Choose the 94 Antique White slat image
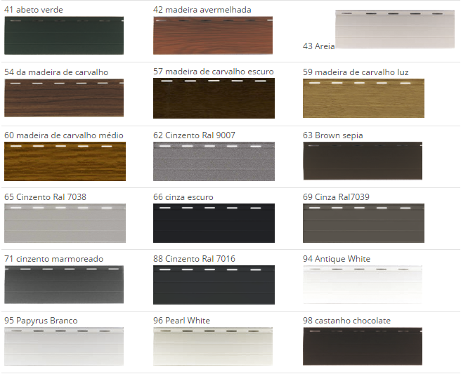This screenshot has height=374, width=468. pyautogui.click(x=363, y=285)
